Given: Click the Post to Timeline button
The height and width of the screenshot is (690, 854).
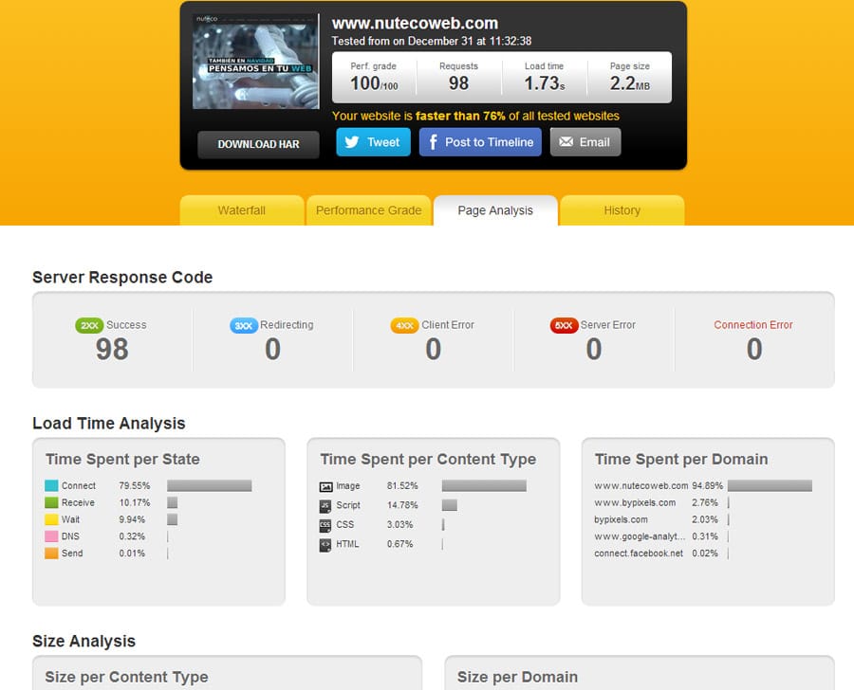Looking at the screenshot, I should click(x=480, y=142).
